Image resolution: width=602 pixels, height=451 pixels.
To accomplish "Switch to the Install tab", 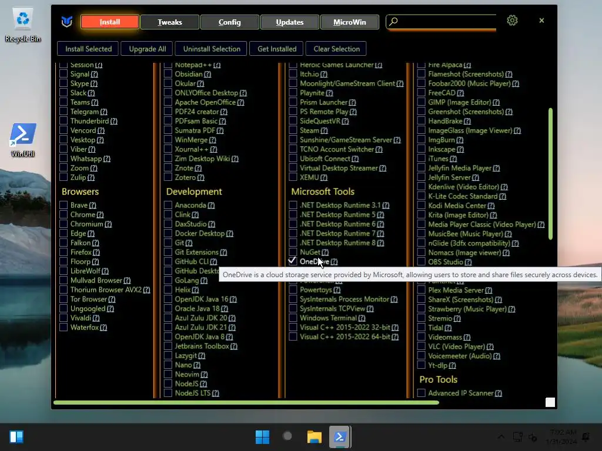I will 110,22.
